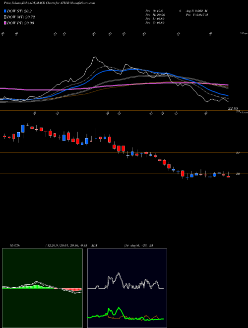The height and width of the screenshot is (328, 248).
Task: Click the 21 price axis label
Action: [238, 153]
